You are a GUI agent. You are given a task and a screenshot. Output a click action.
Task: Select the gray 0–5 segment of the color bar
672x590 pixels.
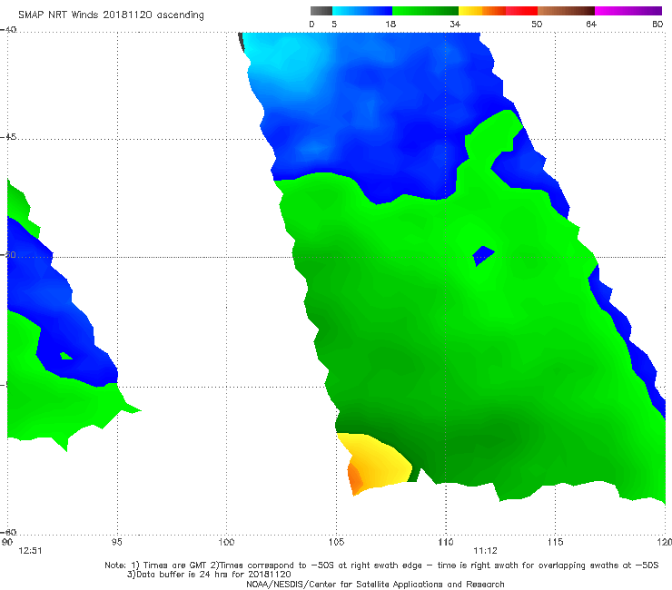pyautogui.click(x=321, y=11)
